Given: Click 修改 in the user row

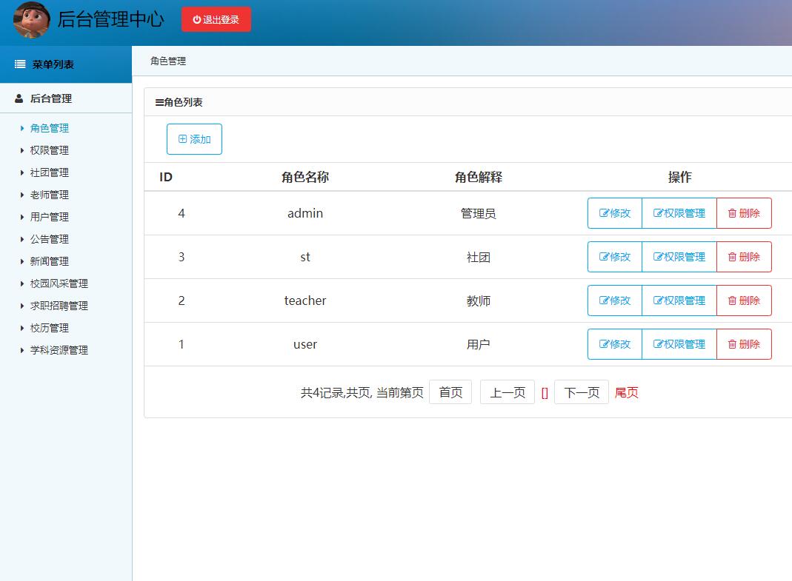Looking at the screenshot, I should pyautogui.click(x=614, y=344).
